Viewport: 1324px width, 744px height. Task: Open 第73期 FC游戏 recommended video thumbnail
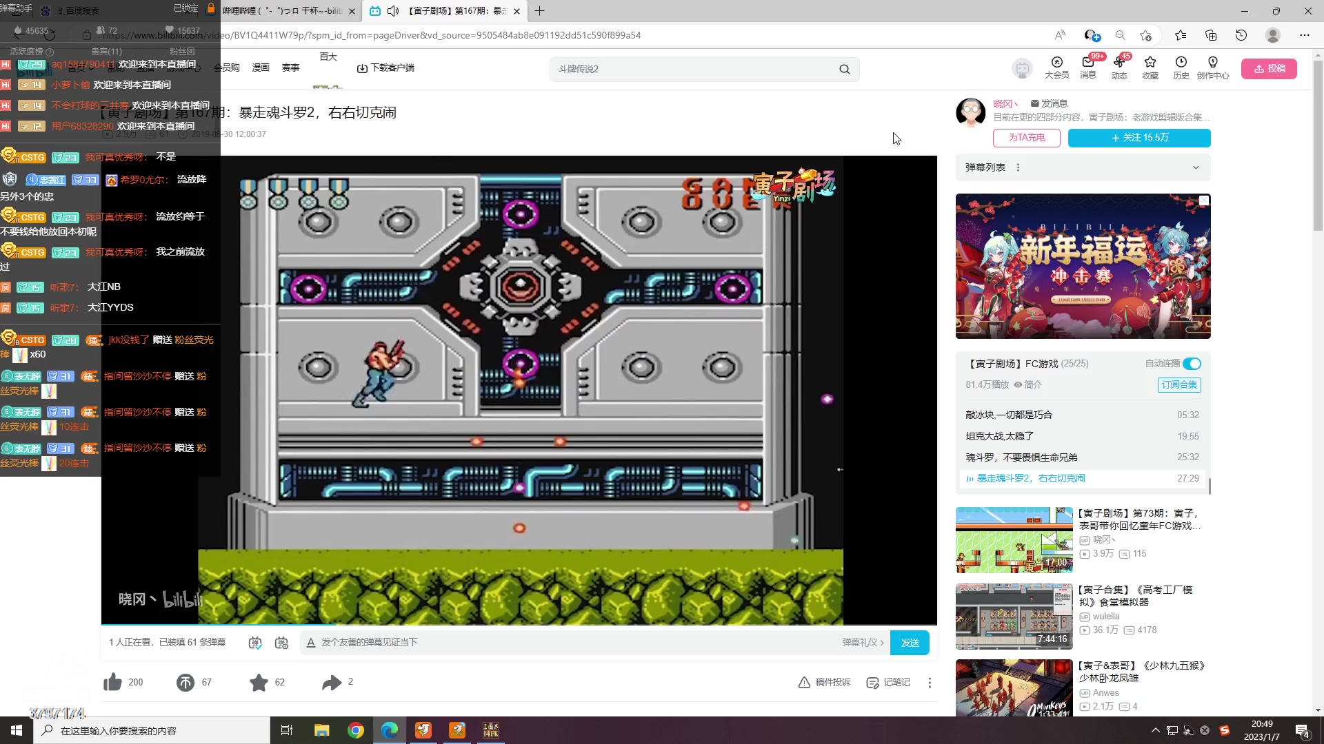1014,540
